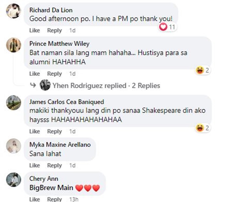This screenshot has height=202, width=229.
Task: Open Prince Matthew Wiley's avatar
Action: tap(14, 45)
